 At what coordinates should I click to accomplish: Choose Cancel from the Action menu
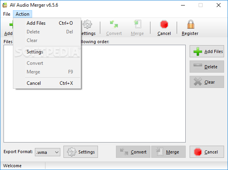(x=47, y=83)
